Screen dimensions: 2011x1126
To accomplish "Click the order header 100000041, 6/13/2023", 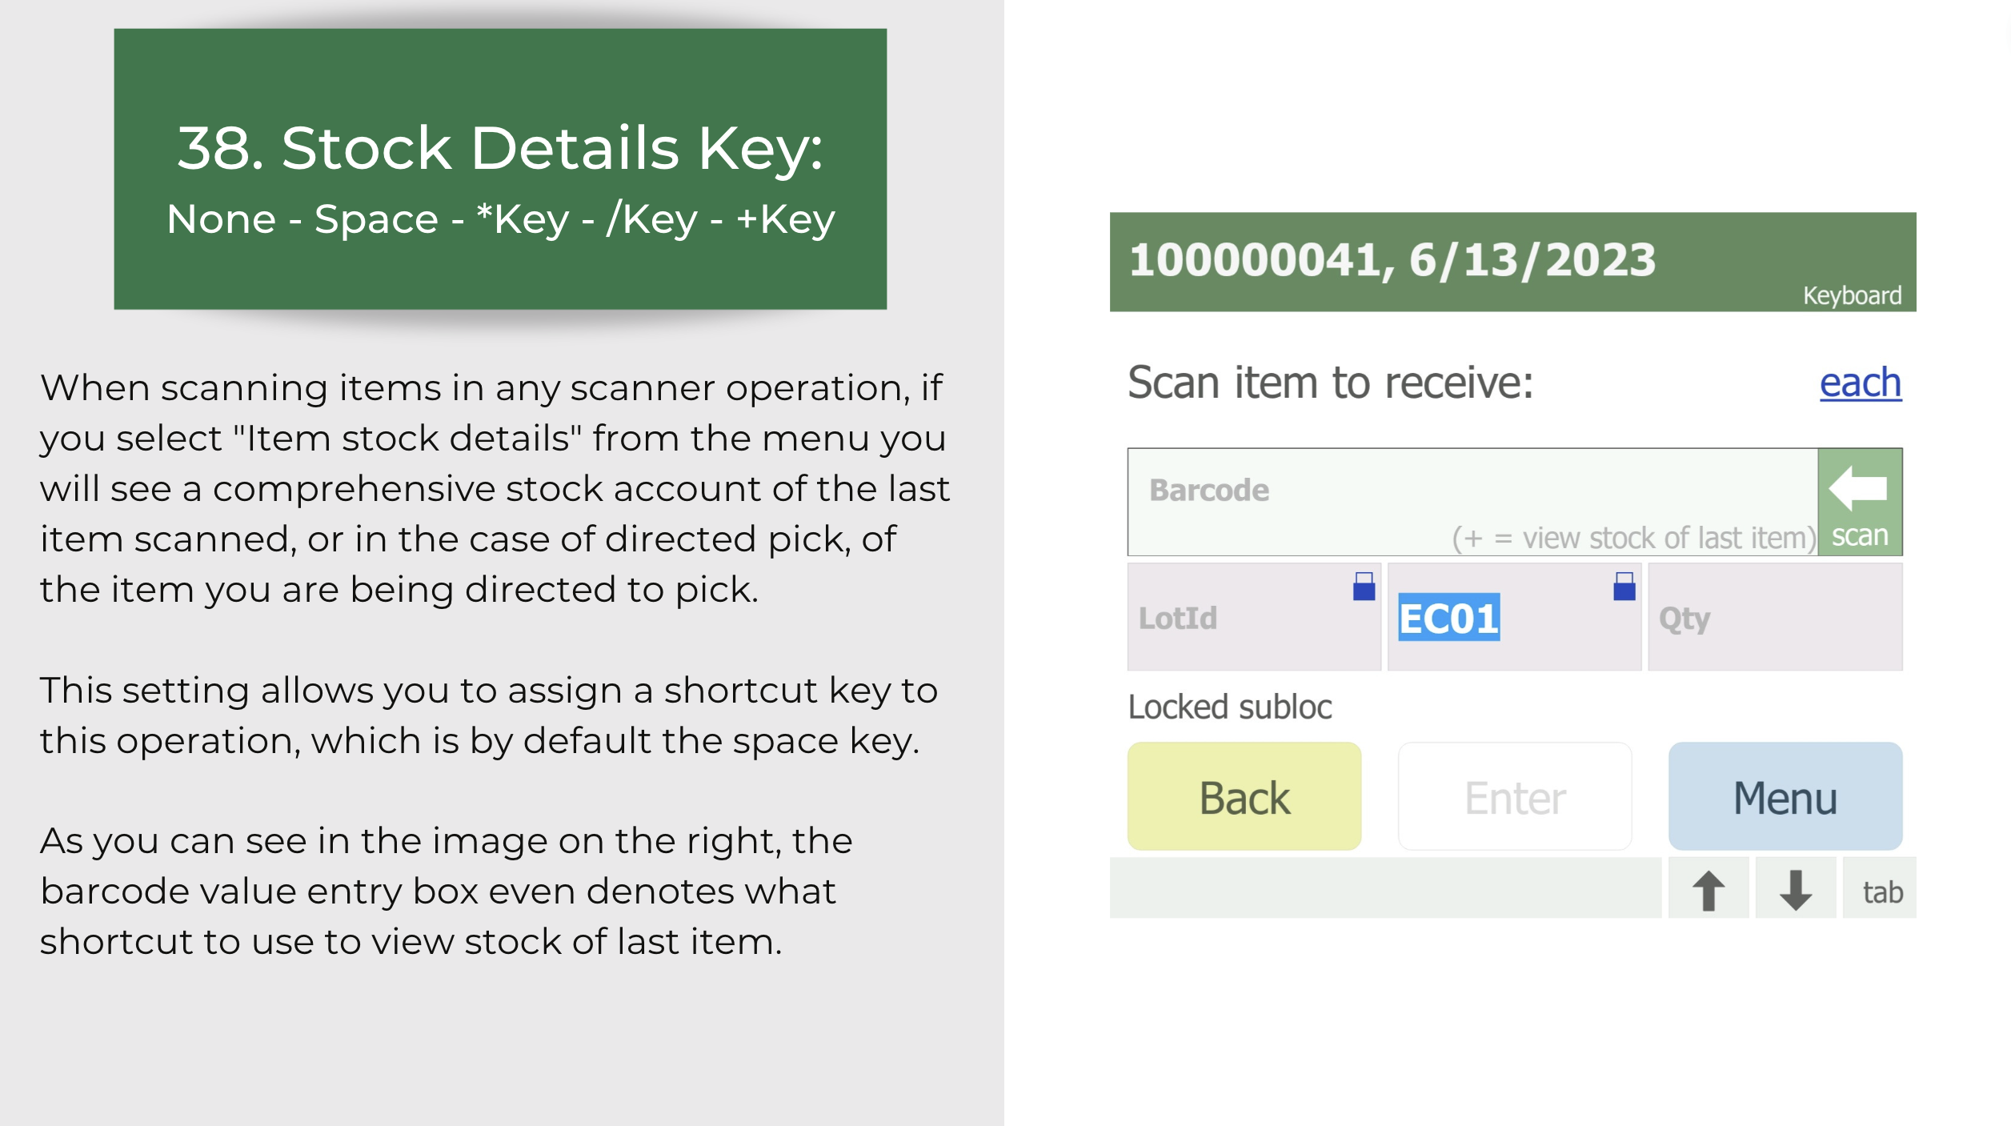I will tap(1392, 260).
